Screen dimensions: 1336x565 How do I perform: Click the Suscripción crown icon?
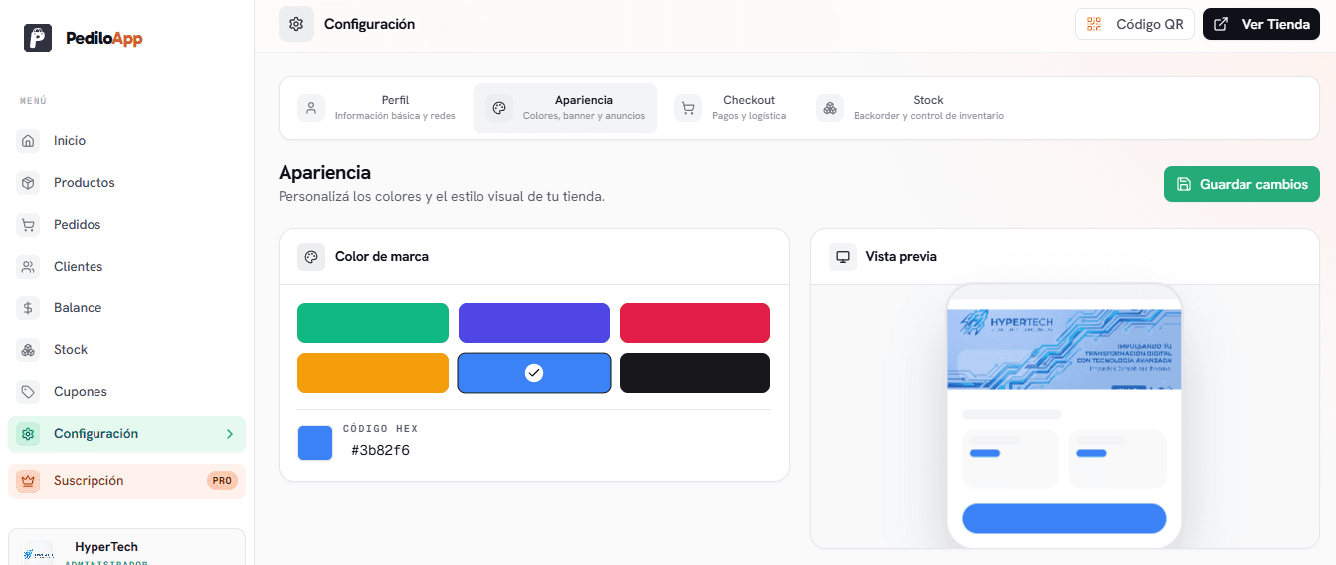[x=28, y=481]
